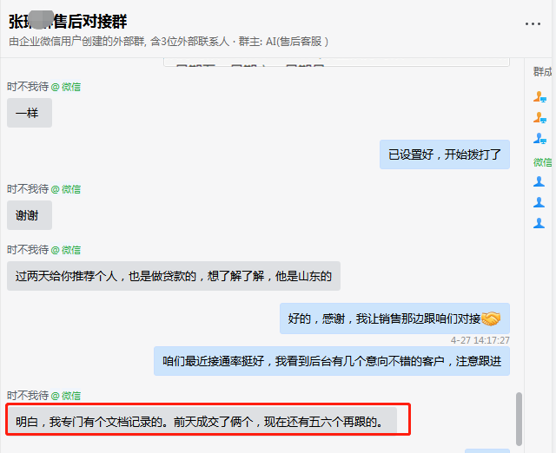Click the last WeChat contact avatar in sidebar
556x453 pixels.
[x=539, y=223]
